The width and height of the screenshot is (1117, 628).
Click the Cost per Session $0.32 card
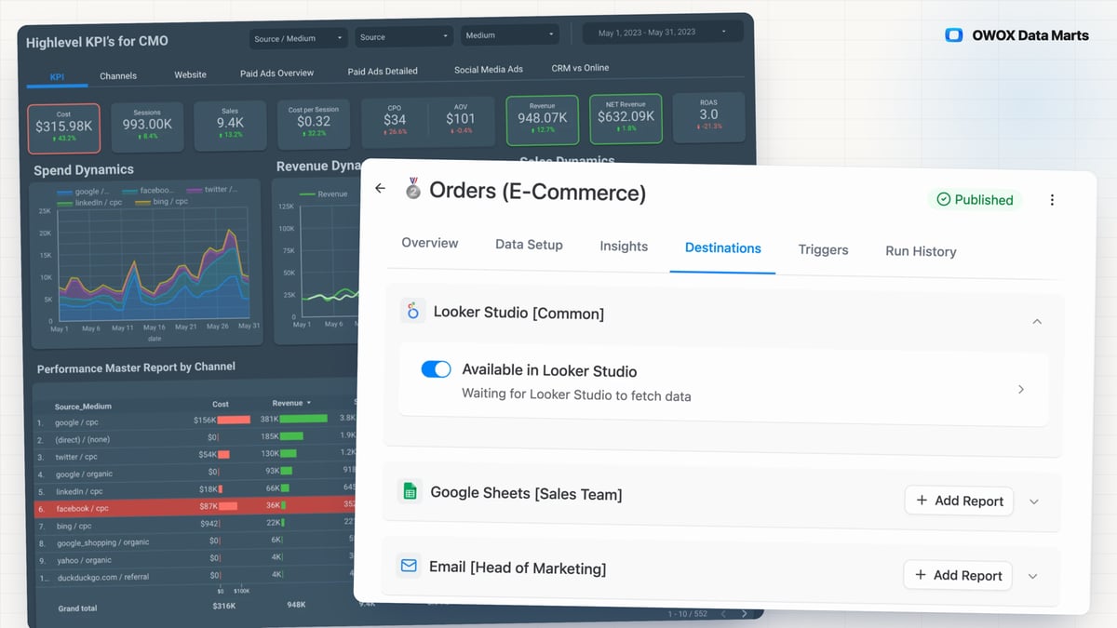[x=314, y=123]
